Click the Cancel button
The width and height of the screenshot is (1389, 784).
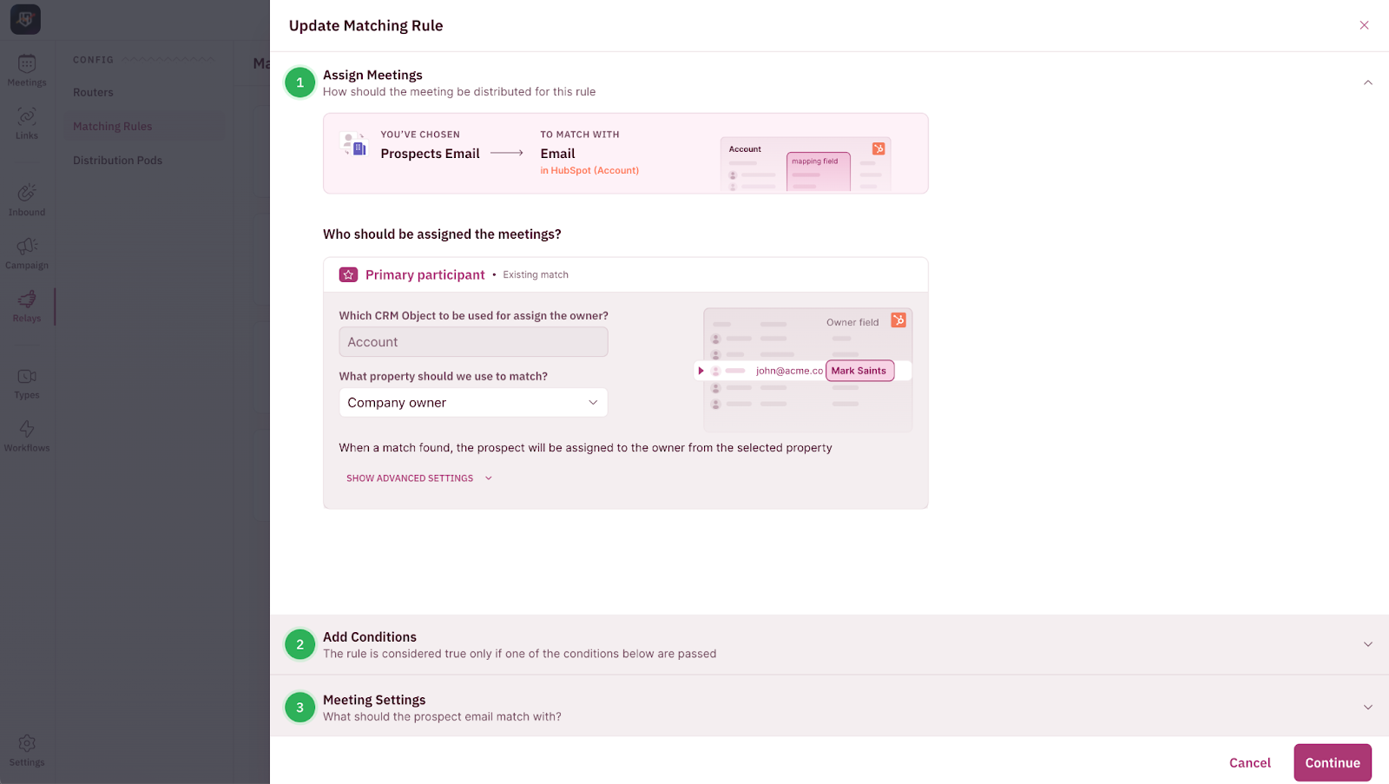[1249, 762]
